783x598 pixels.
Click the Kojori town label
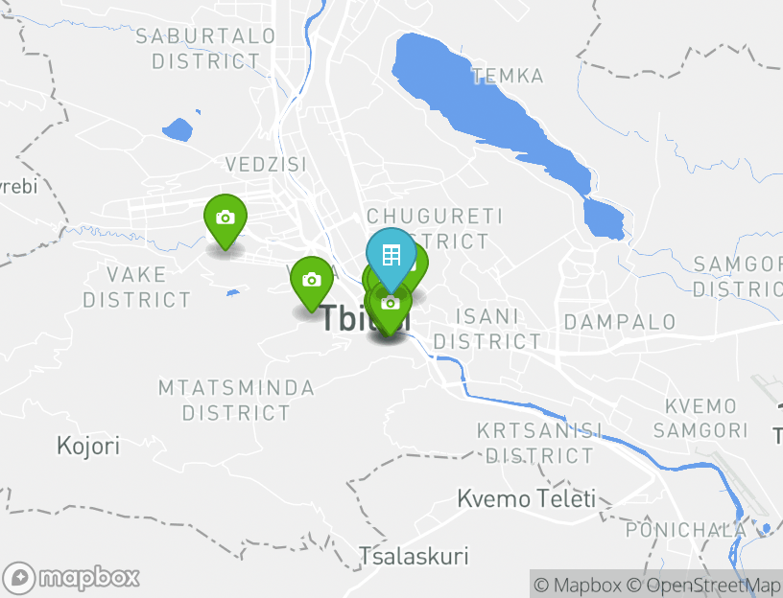point(88,446)
